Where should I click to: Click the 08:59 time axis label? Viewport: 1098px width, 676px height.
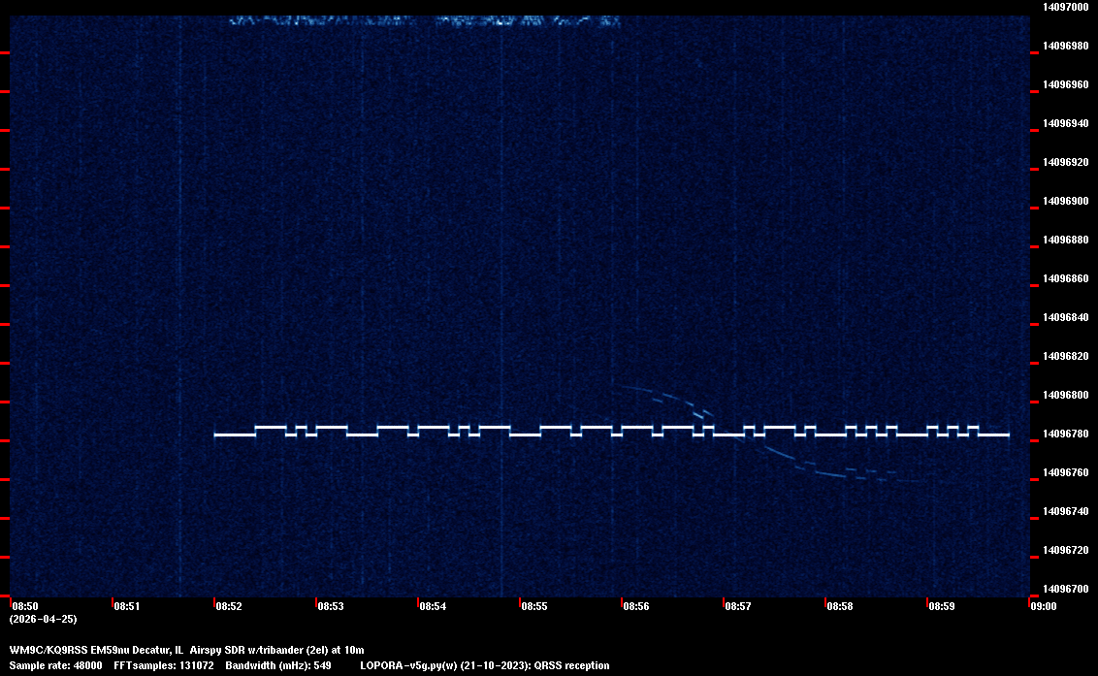[x=942, y=606]
